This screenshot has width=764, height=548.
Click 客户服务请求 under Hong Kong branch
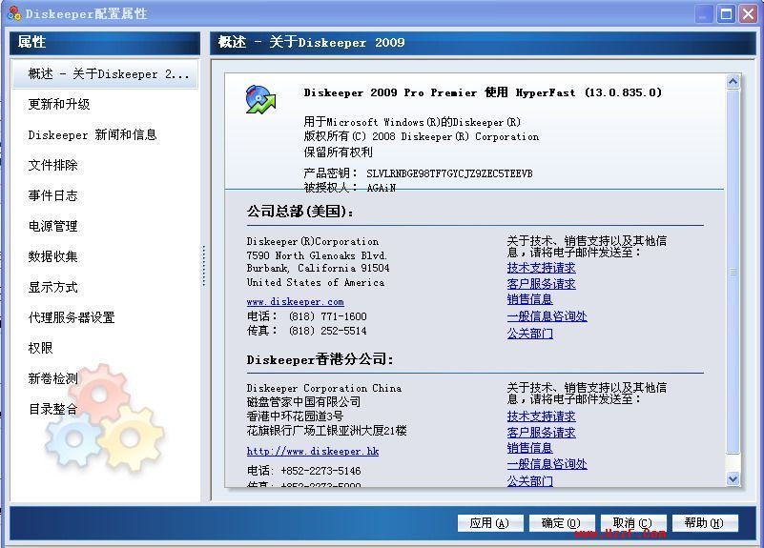click(542, 433)
